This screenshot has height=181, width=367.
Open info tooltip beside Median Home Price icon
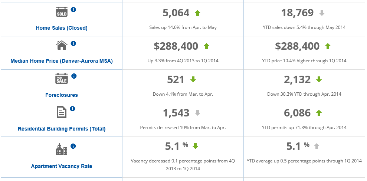click(73, 43)
